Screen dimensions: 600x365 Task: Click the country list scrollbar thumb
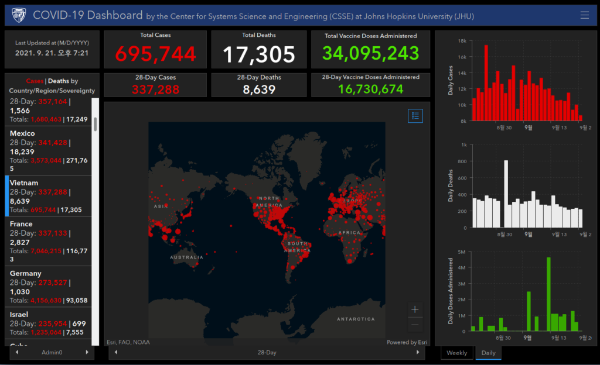pyautogui.click(x=96, y=123)
